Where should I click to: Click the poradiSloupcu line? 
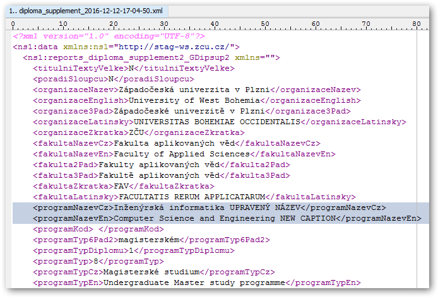coord(114,79)
